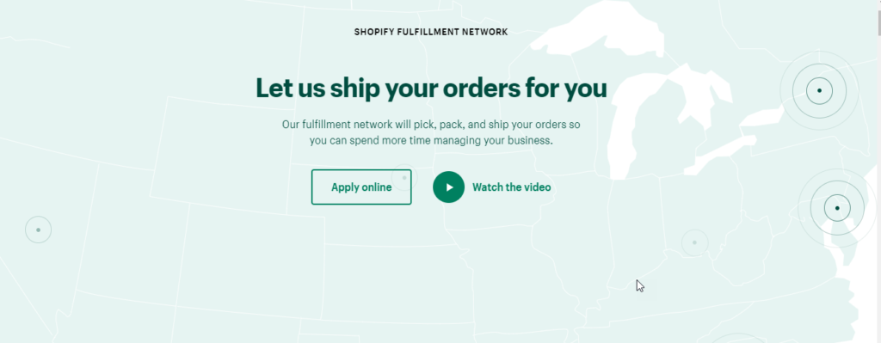881x343 pixels.
Task: Select the pulsing location marker near the top right
Action: pos(819,90)
